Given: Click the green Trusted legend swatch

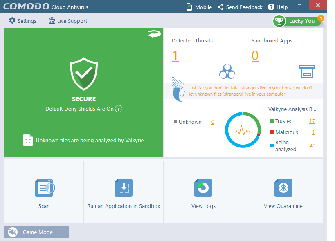Looking at the screenshot, I should (x=272, y=121).
